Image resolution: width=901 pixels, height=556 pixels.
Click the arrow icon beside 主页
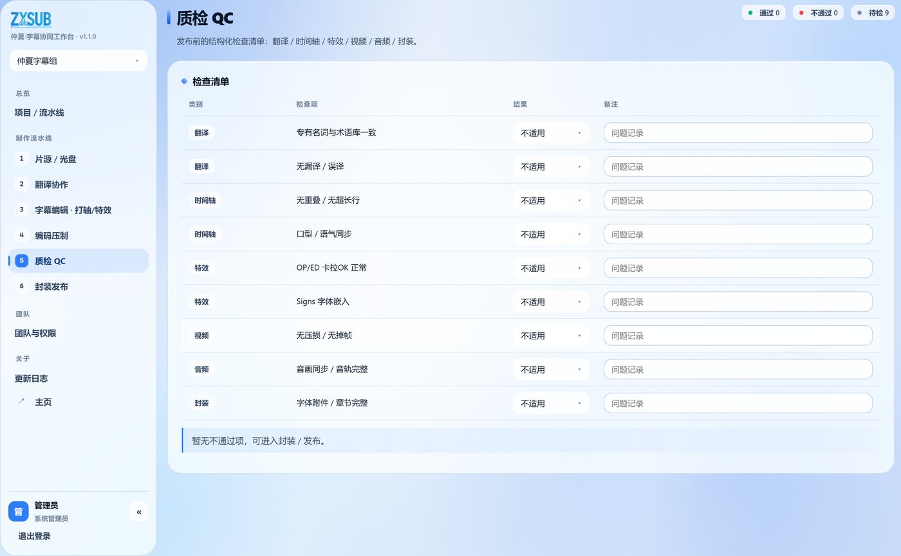21,402
